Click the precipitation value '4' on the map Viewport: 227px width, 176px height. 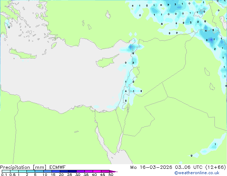(x=206, y=31)
